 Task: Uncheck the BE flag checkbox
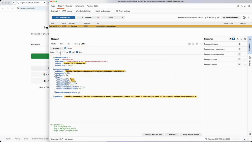point(70,52)
